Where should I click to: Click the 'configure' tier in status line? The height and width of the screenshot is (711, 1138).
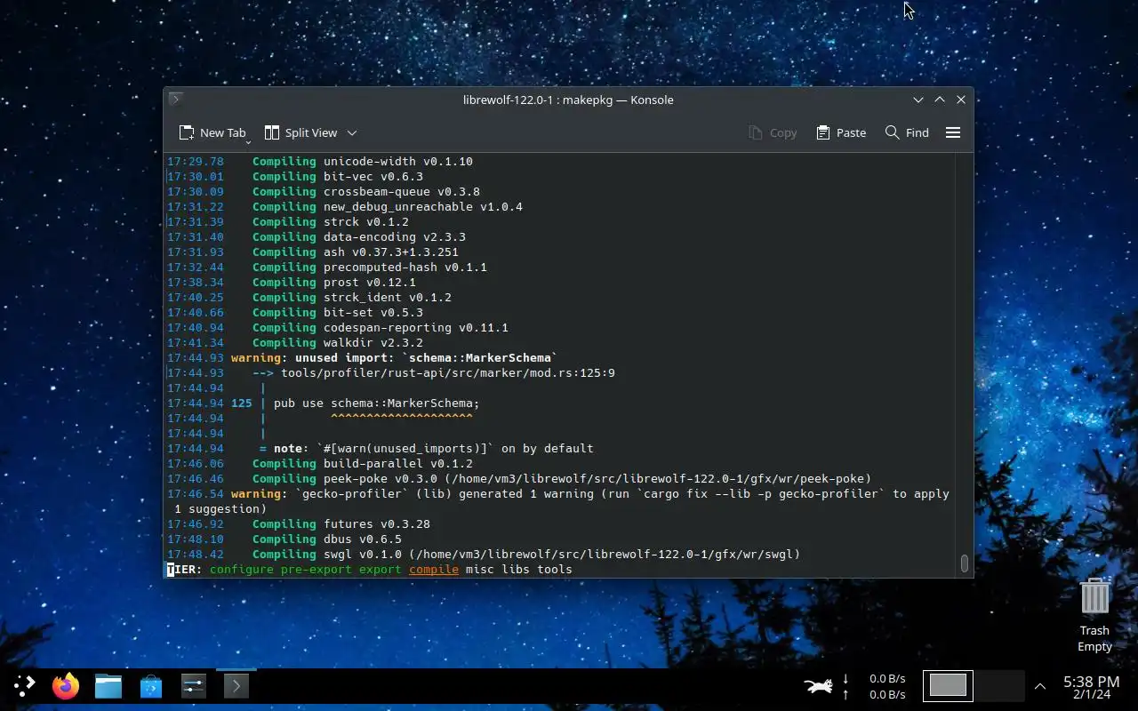click(x=242, y=569)
